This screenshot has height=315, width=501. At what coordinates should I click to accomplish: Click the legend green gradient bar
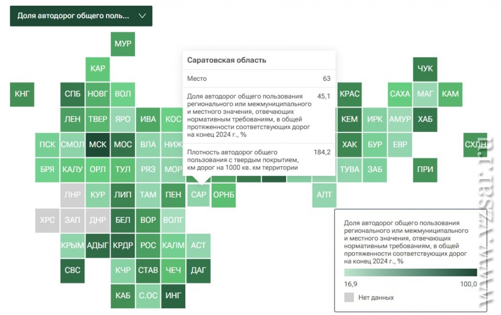click(411, 272)
